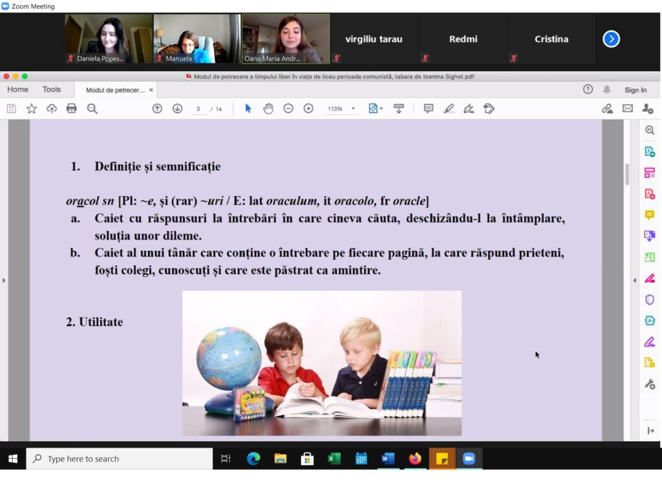Click the stamp tool icon

489,109
